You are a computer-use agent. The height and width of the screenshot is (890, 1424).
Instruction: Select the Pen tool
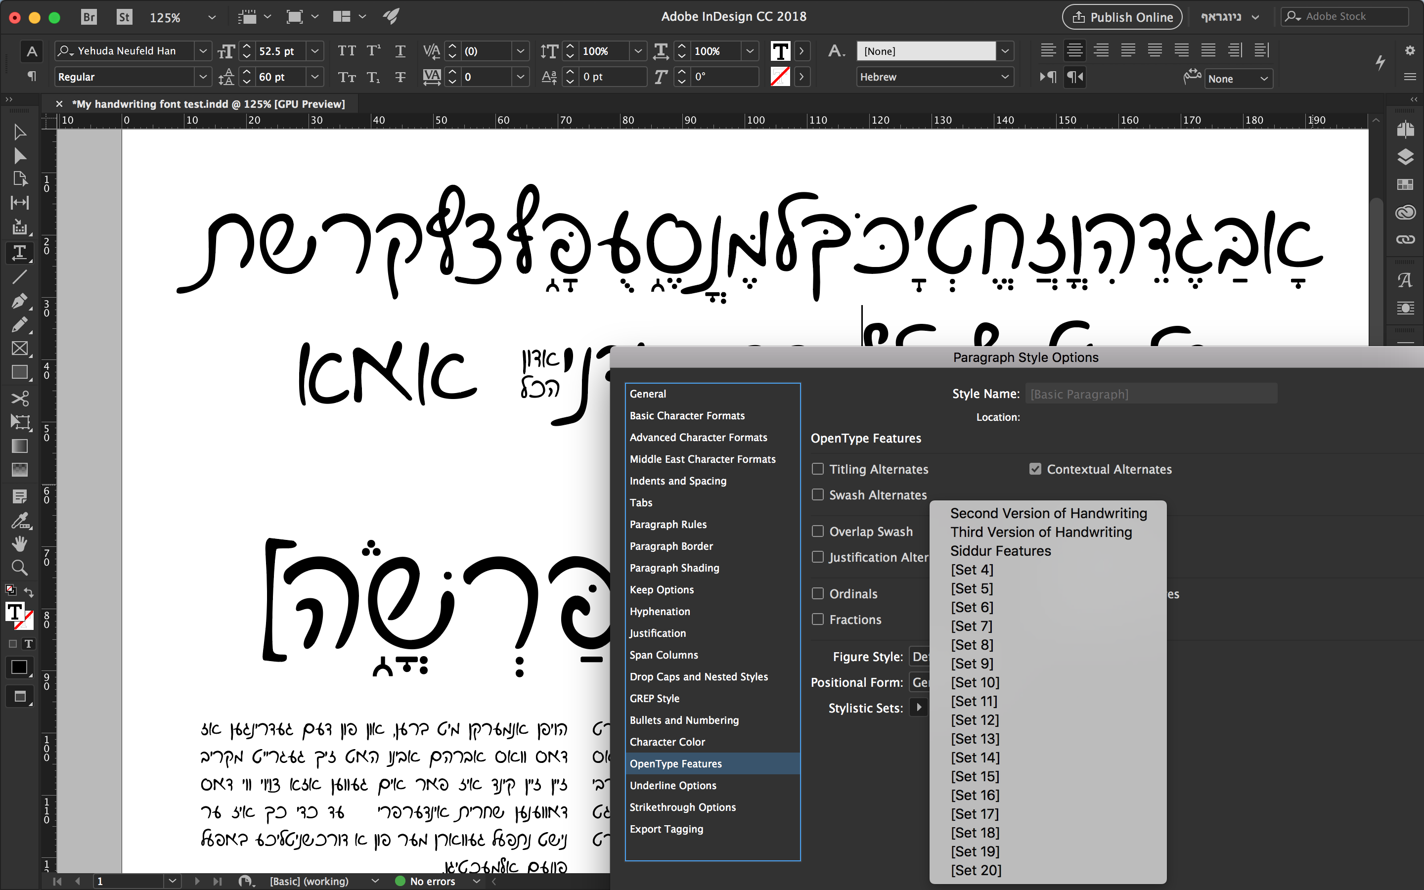point(19,301)
